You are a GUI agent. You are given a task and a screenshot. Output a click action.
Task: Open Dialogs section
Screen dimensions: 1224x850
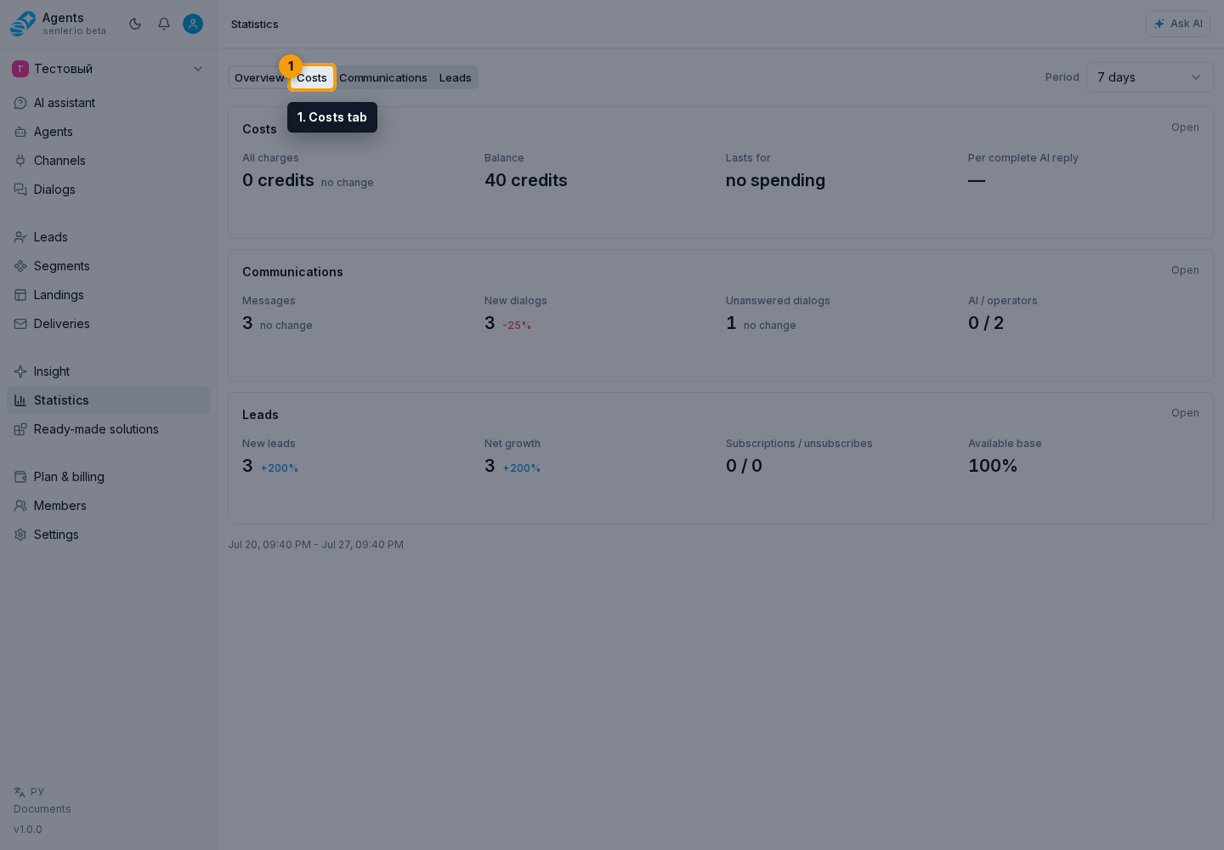pos(108,190)
